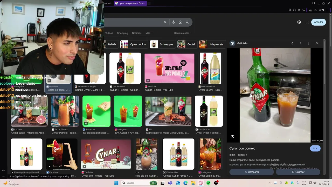Click the Compartir share button
Viewport: 332px width, 187px height.
tap(252, 172)
